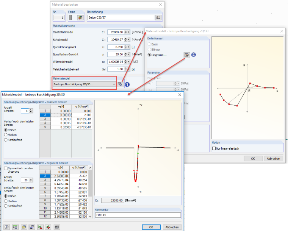
Task: Click the Kommentar field FRC #2
Action: click(x=138, y=215)
